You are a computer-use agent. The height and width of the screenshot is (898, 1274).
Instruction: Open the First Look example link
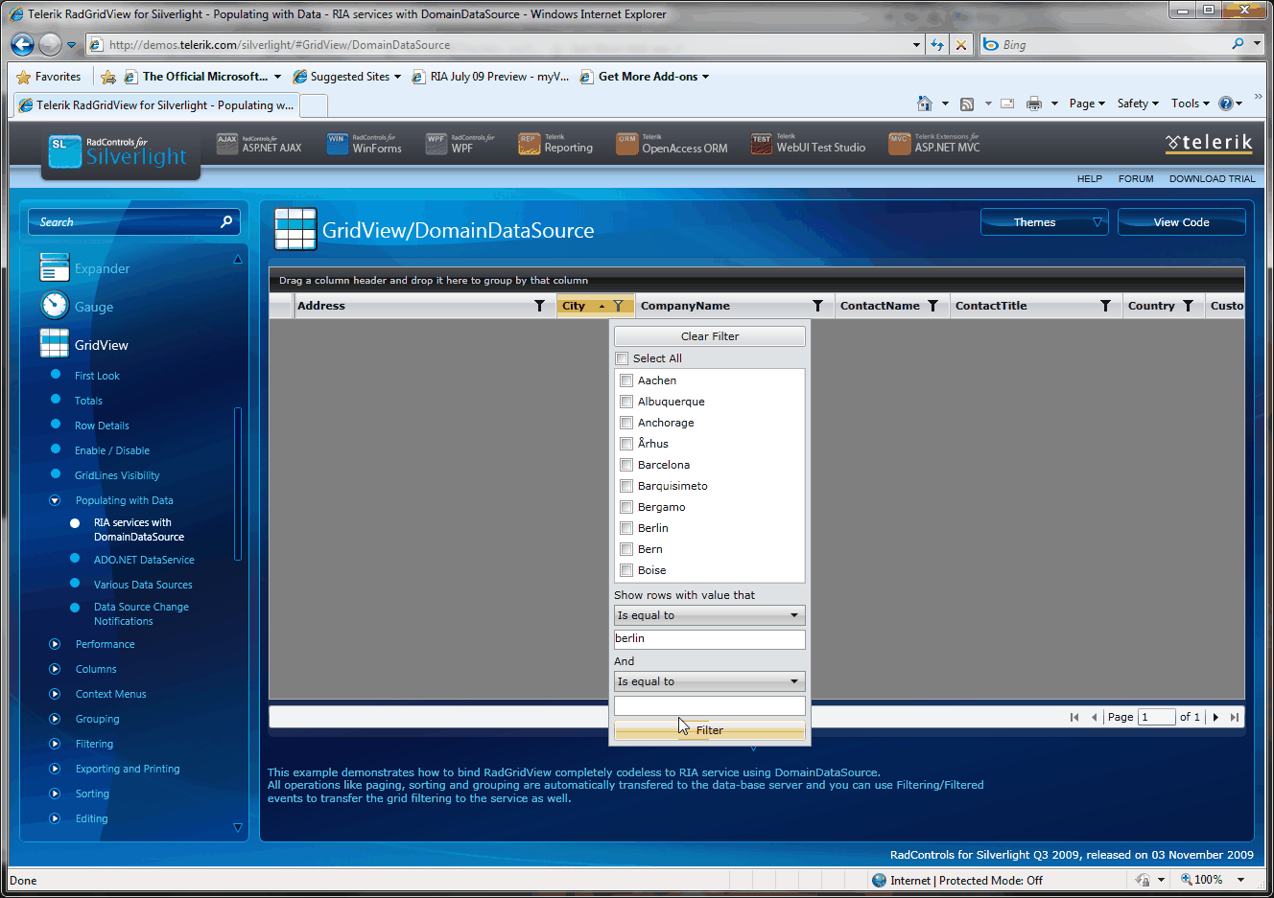(x=97, y=376)
